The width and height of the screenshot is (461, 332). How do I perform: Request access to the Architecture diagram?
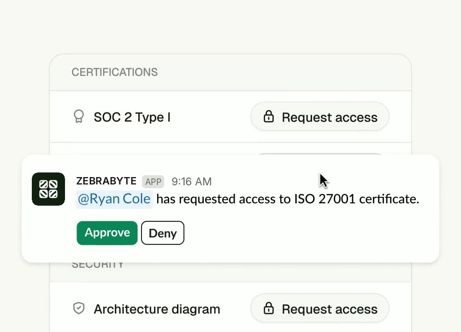pos(320,309)
